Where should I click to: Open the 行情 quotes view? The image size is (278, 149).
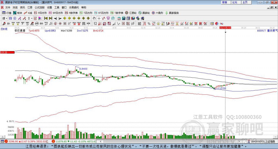pos(7,13)
